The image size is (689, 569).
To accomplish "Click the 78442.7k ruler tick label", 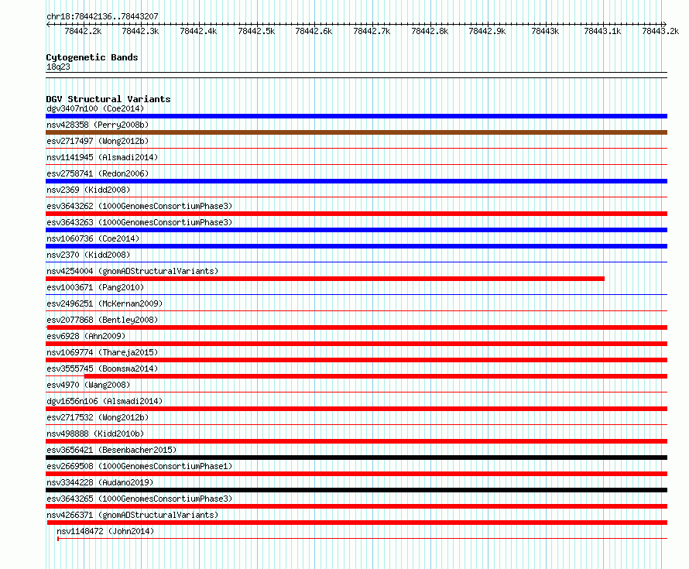I will tap(372, 31).
